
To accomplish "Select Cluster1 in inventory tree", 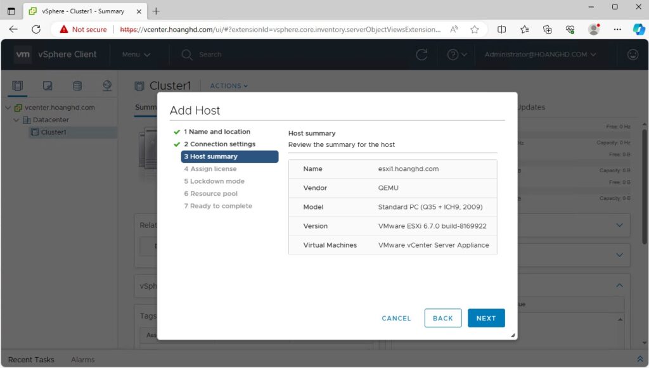I will point(53,132).
